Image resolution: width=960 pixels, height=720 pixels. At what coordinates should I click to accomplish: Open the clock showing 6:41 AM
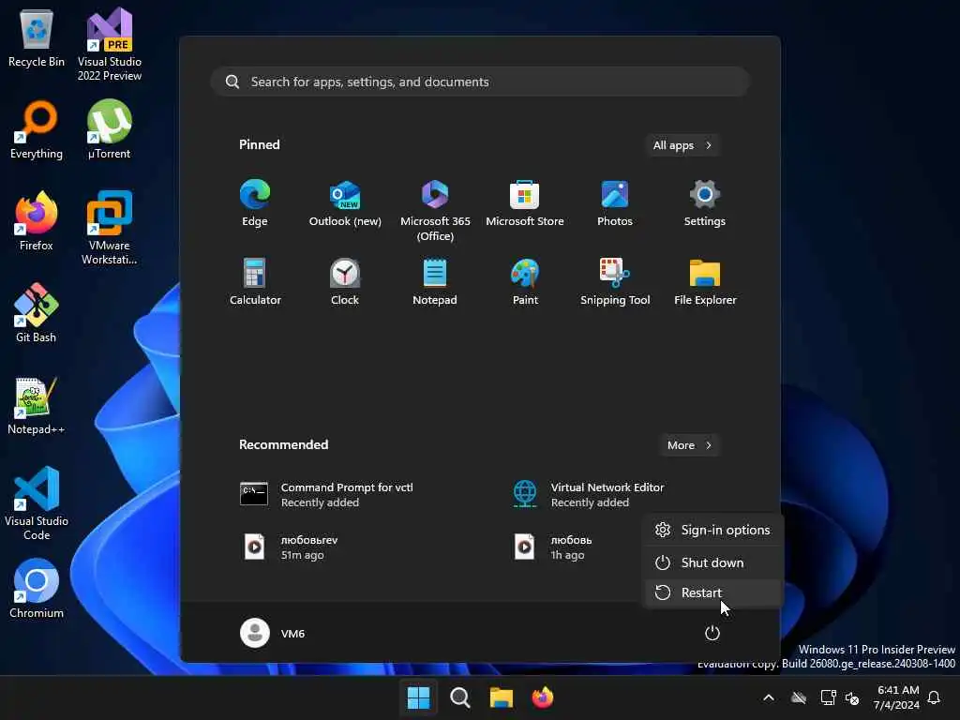coord(897,697)
